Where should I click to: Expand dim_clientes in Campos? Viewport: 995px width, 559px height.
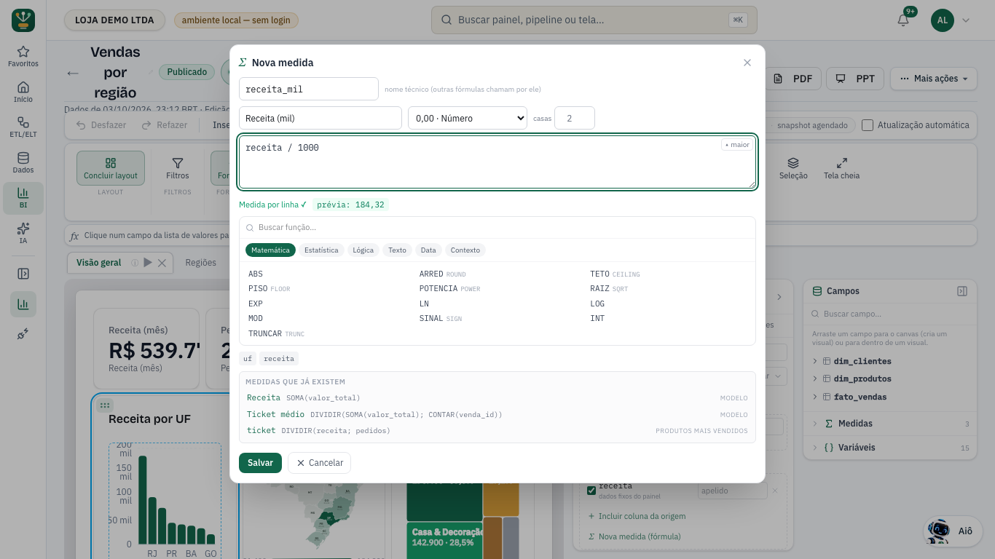point(814,361)
